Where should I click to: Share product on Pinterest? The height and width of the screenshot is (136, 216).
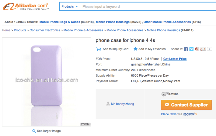197,49
